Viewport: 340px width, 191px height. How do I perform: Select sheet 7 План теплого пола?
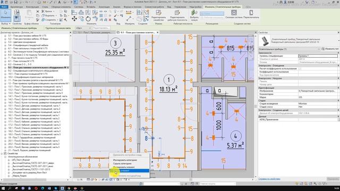23,58
